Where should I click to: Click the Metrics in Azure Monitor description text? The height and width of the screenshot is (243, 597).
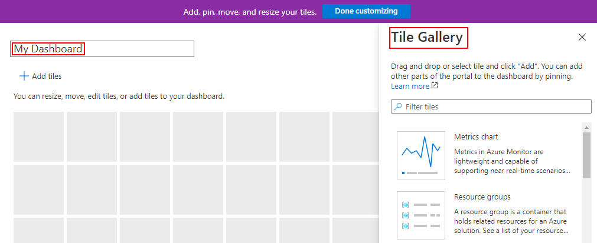click(x=513, y=161)
